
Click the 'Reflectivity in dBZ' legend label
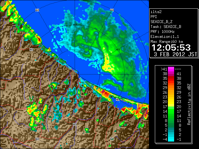(189, 104)
